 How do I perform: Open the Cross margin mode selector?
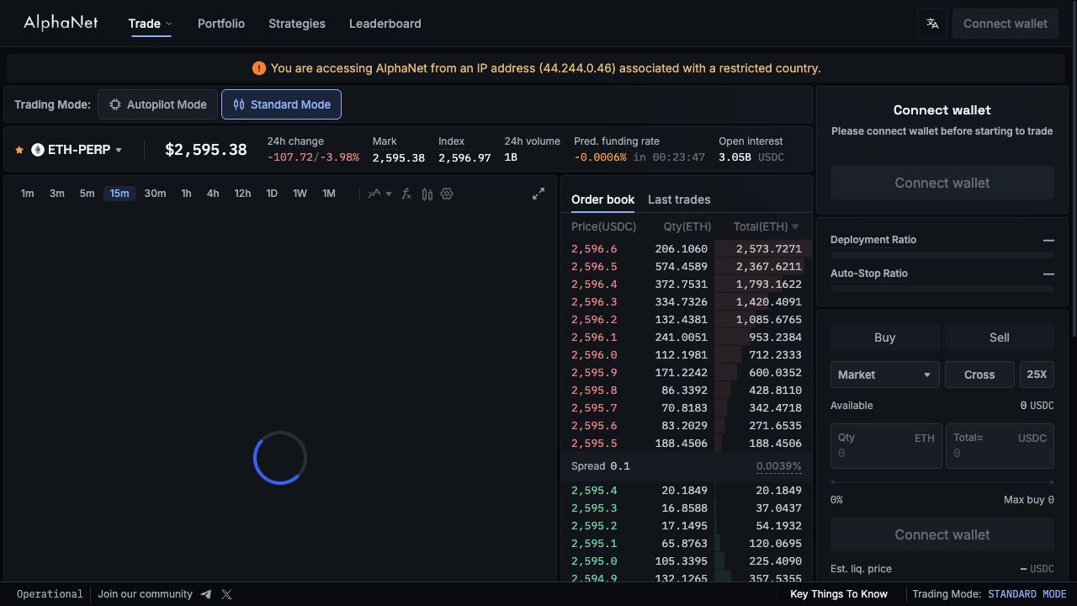pyautogui.click(x=979, y=375)
